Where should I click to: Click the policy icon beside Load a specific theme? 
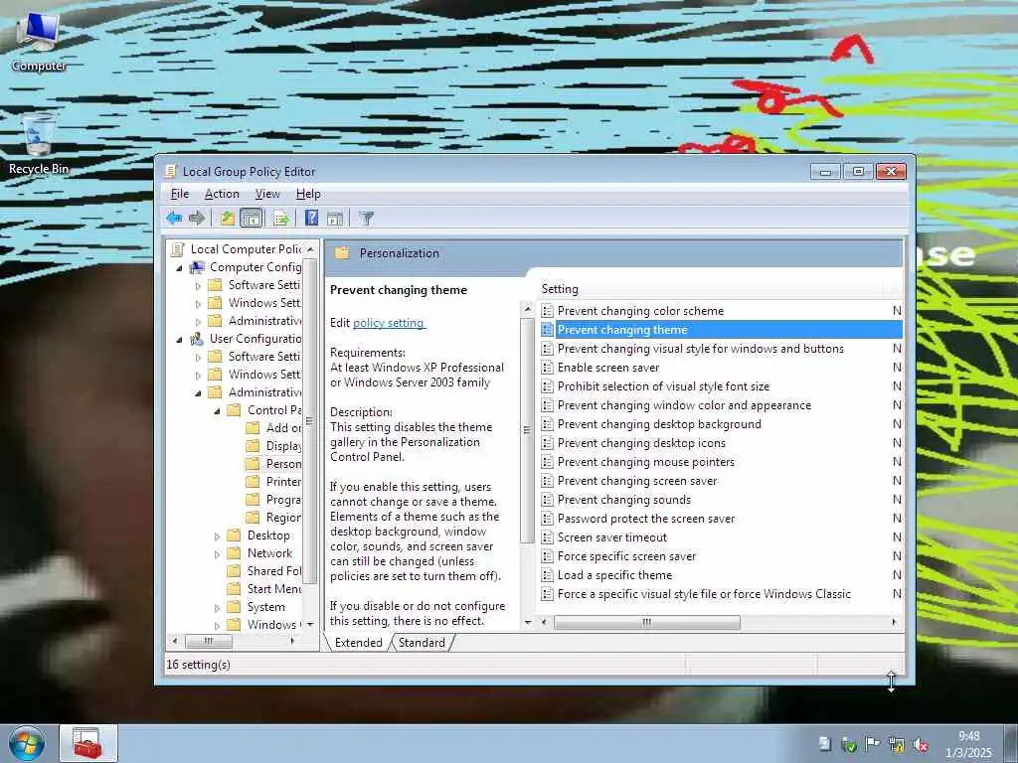548,575
